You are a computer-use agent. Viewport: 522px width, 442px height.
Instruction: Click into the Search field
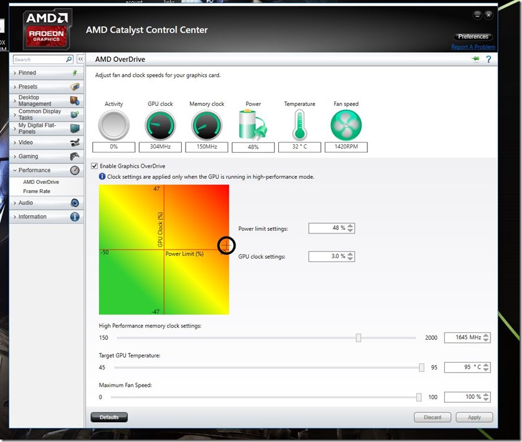coord(40,59)
